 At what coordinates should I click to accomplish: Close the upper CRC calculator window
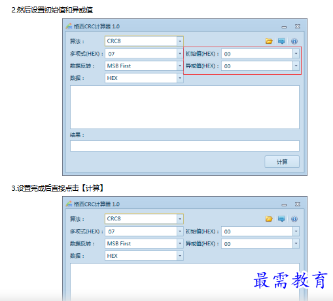pyautogui.click(x=298, y=26)
